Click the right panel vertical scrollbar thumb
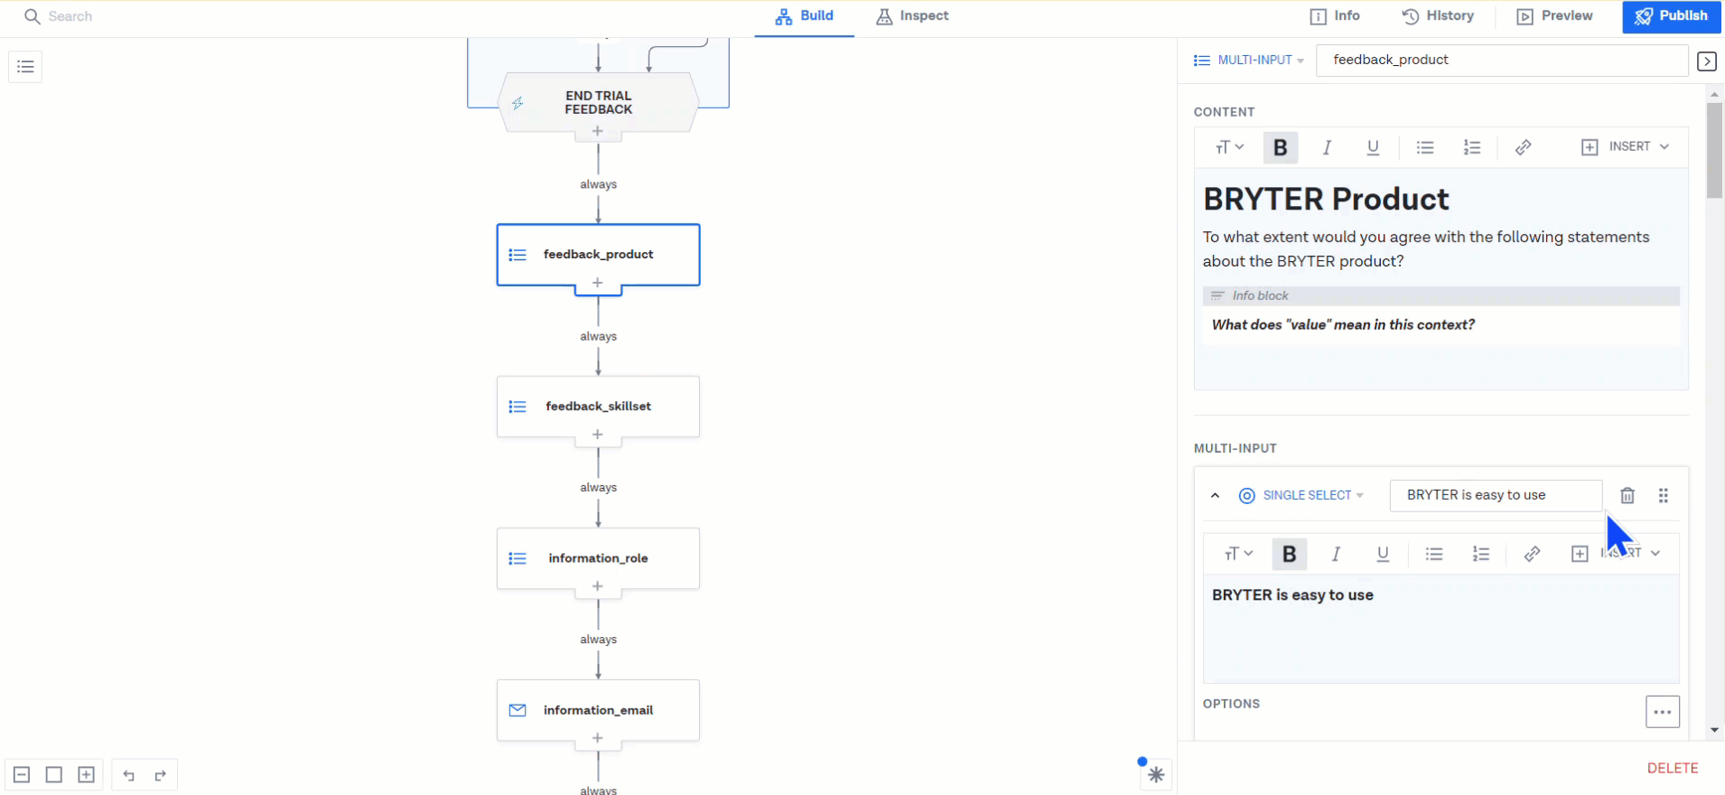Image resolution: width=1725 pixels, height=795 pixels. (1714, 150)
